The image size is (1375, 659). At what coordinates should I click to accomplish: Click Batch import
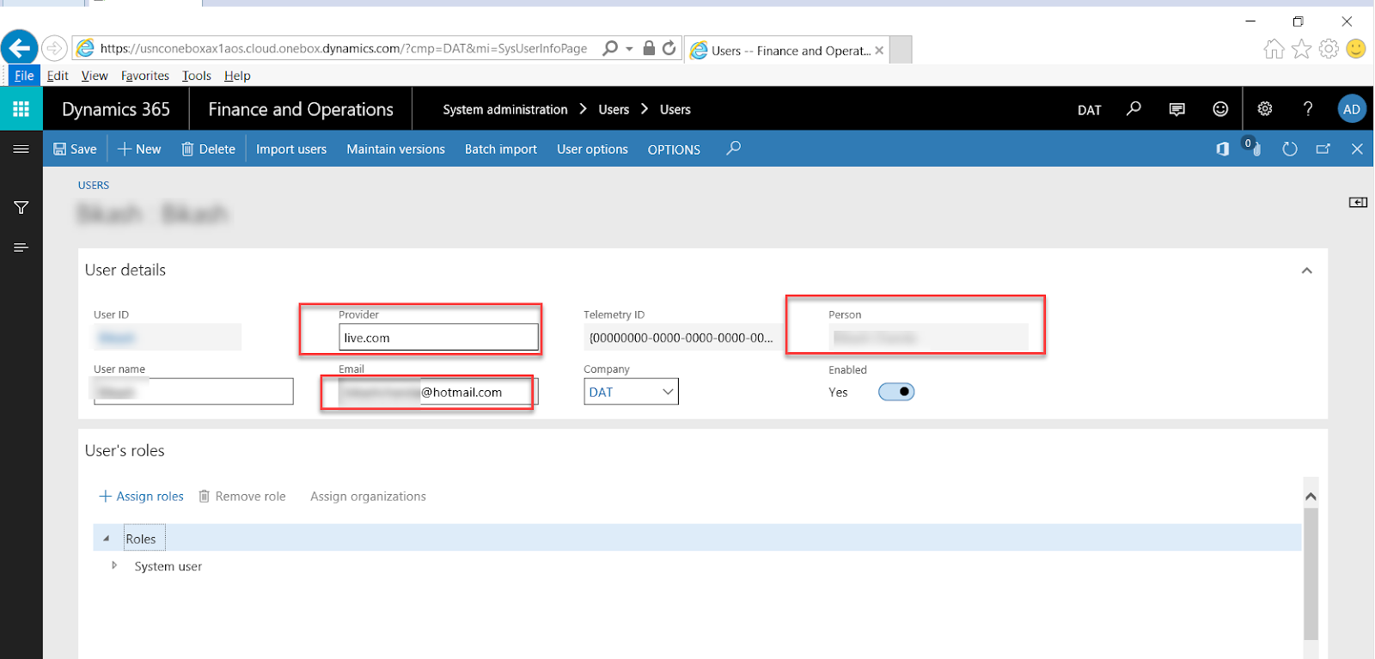[x=501, y=149]
